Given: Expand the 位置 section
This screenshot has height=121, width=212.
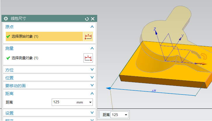Looking at the screenshot, I should [92, 78].
